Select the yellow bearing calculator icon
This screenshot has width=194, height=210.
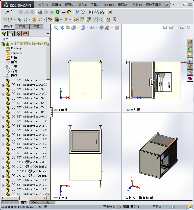coord(69,12)
